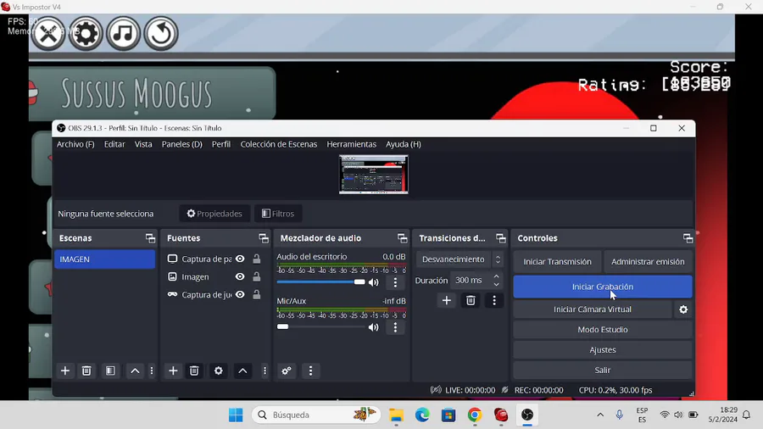Image resolution: width=763 pixels, height=429 pixels.
Task: Lock the Captura de pantalla source
Action: (x=256, y=259)
